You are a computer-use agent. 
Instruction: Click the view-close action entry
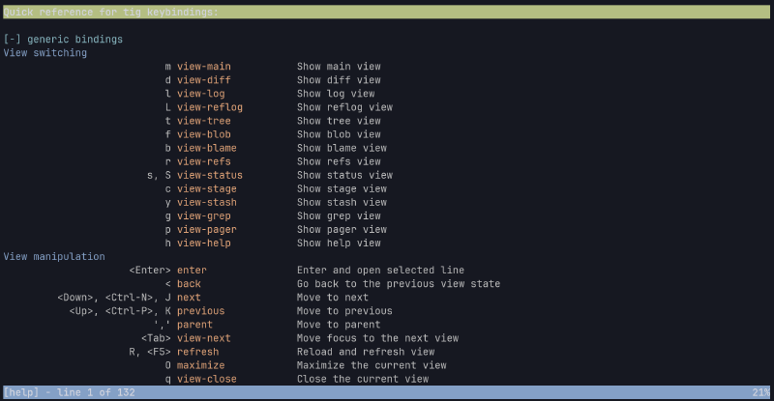click(206, 379)
